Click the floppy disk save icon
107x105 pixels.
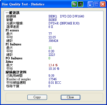tap(80, 4)
